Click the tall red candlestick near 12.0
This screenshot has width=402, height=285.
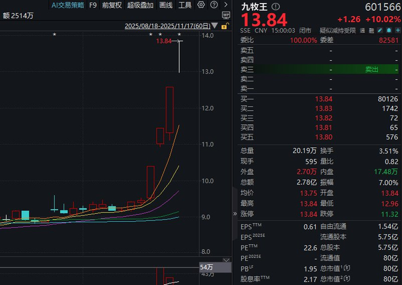click(x=169, y=110)
